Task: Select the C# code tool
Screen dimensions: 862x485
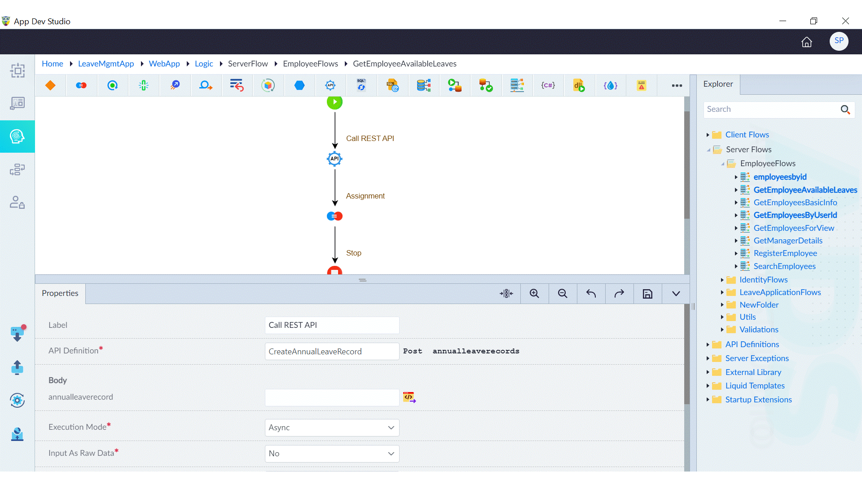Action: [548, 85]
